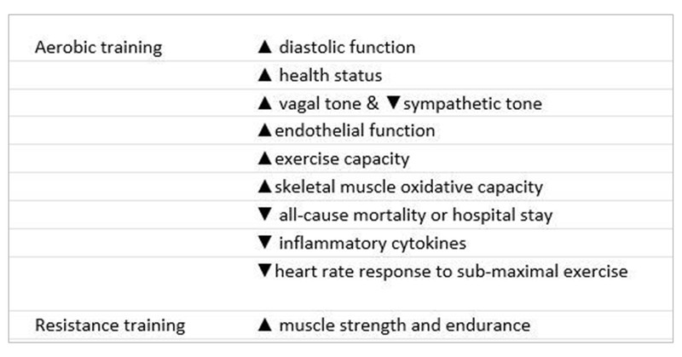682x357 pixels.
Task: Select the up triangle before exercise capacity
Action: point(264,159)
